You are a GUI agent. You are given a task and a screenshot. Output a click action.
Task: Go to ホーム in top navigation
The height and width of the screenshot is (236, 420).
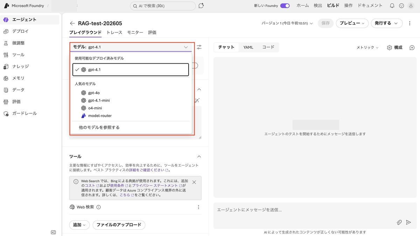click(303, 6)
